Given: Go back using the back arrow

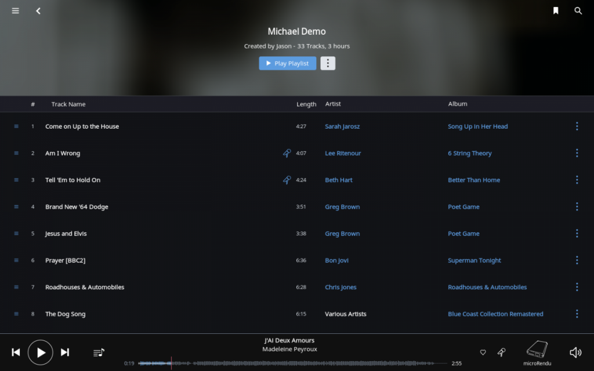Looking at the screenshot, I should (38, 11).
